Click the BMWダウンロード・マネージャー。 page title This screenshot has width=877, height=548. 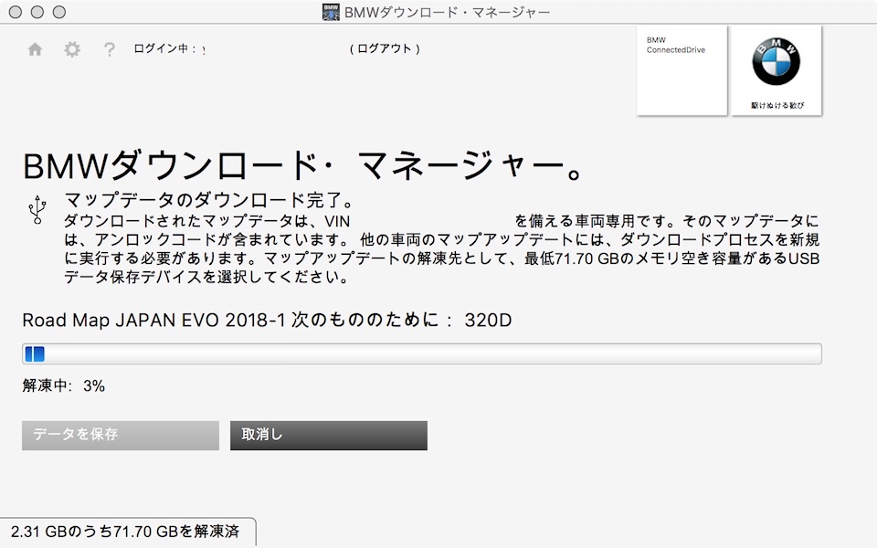click(303, 166)
